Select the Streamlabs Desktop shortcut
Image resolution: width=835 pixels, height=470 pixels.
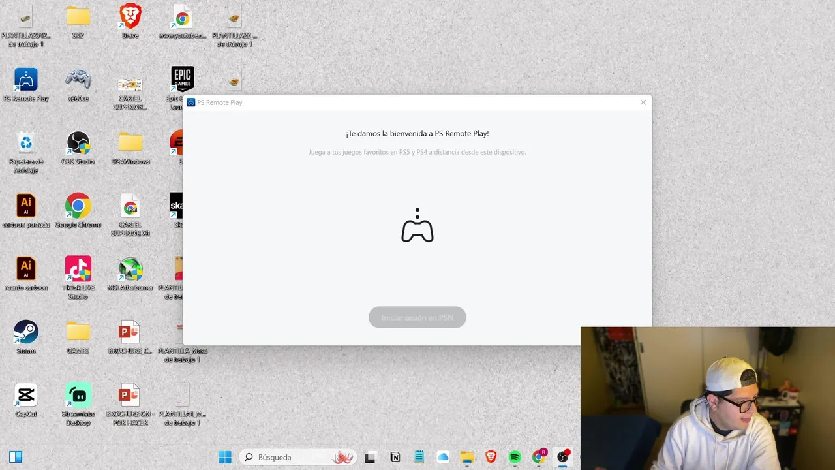point(78,405)
